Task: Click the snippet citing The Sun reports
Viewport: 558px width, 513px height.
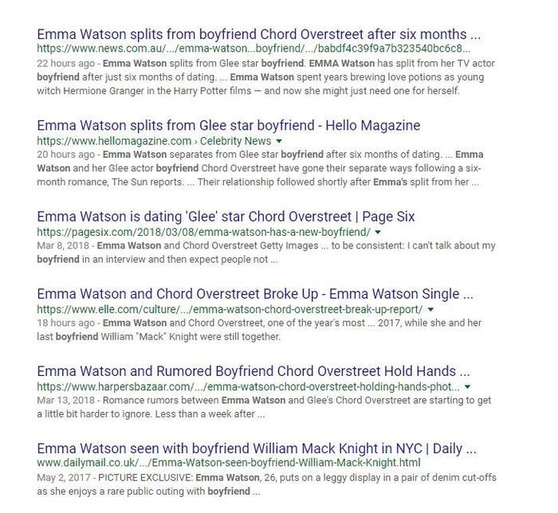Action: (259, 174)
